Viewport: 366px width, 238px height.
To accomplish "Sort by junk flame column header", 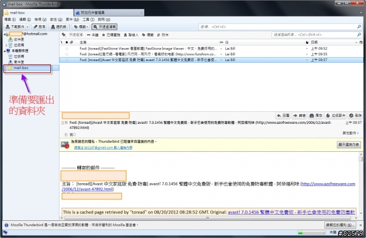I will click(307, 42).
